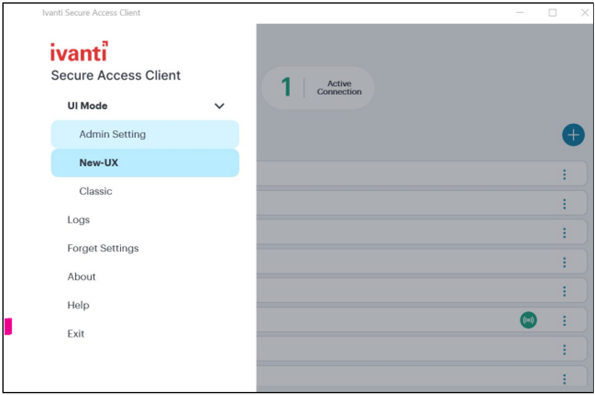Click the ivanti logo
The height and width of the screenshot is (395, 595).
tap(79, 52)
